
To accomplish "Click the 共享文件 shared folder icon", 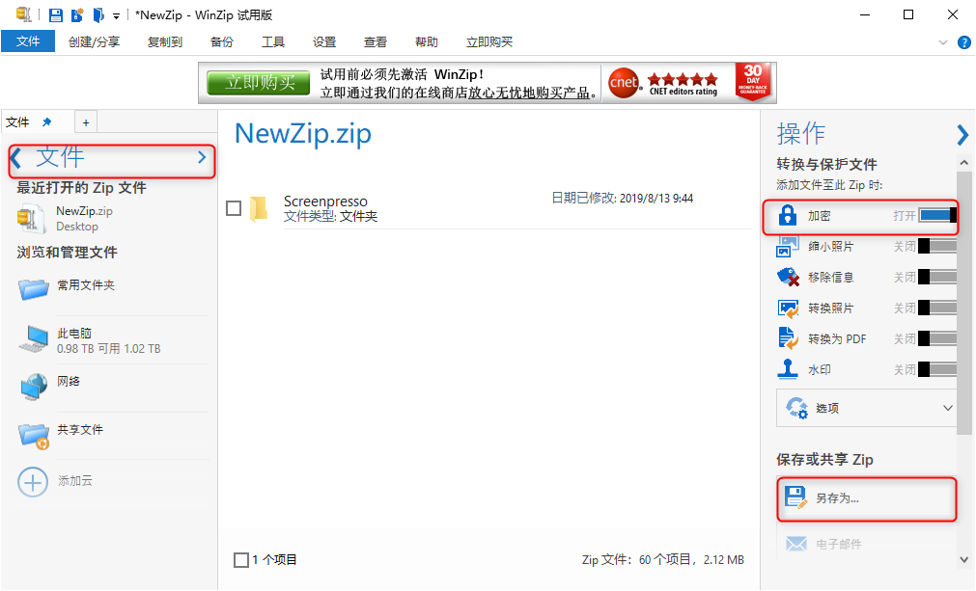I will pos(34,436).
